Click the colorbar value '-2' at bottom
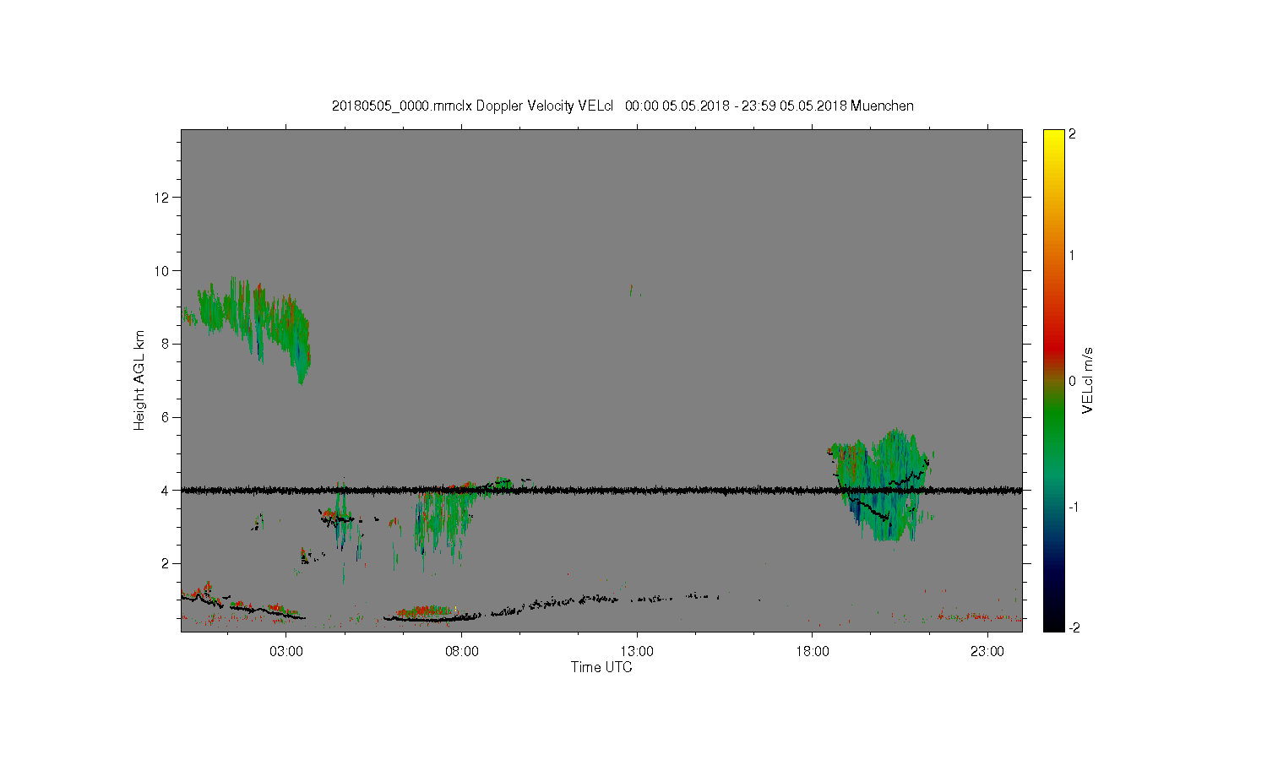Image resolution: width=1267 pixels, height=760 pixels. point(1074,627)
